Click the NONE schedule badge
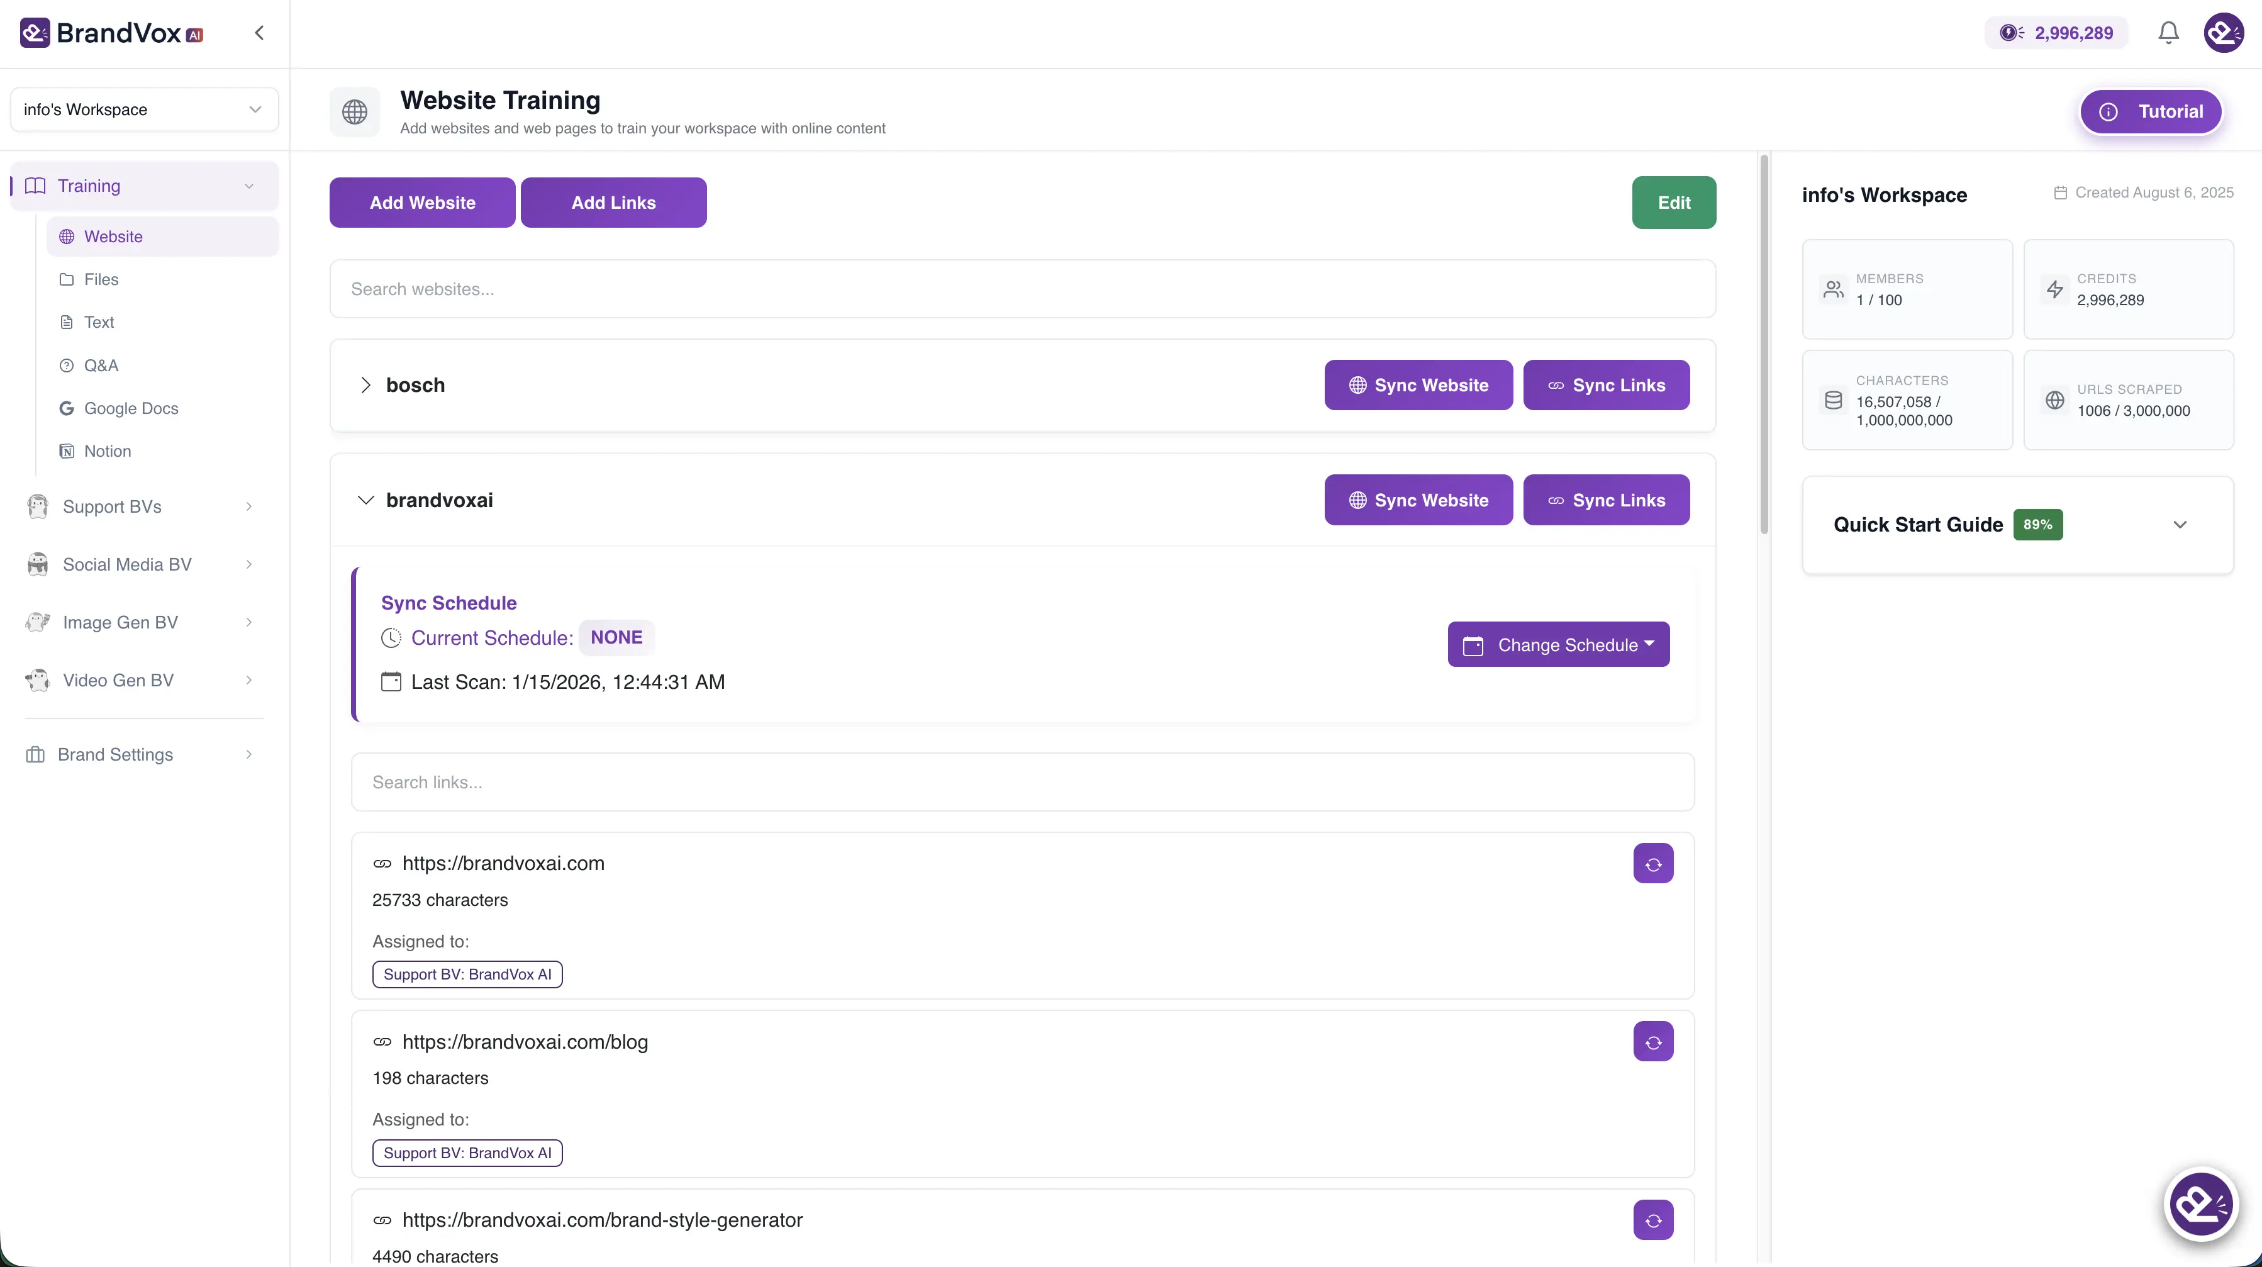 click(x=616, y=637)
